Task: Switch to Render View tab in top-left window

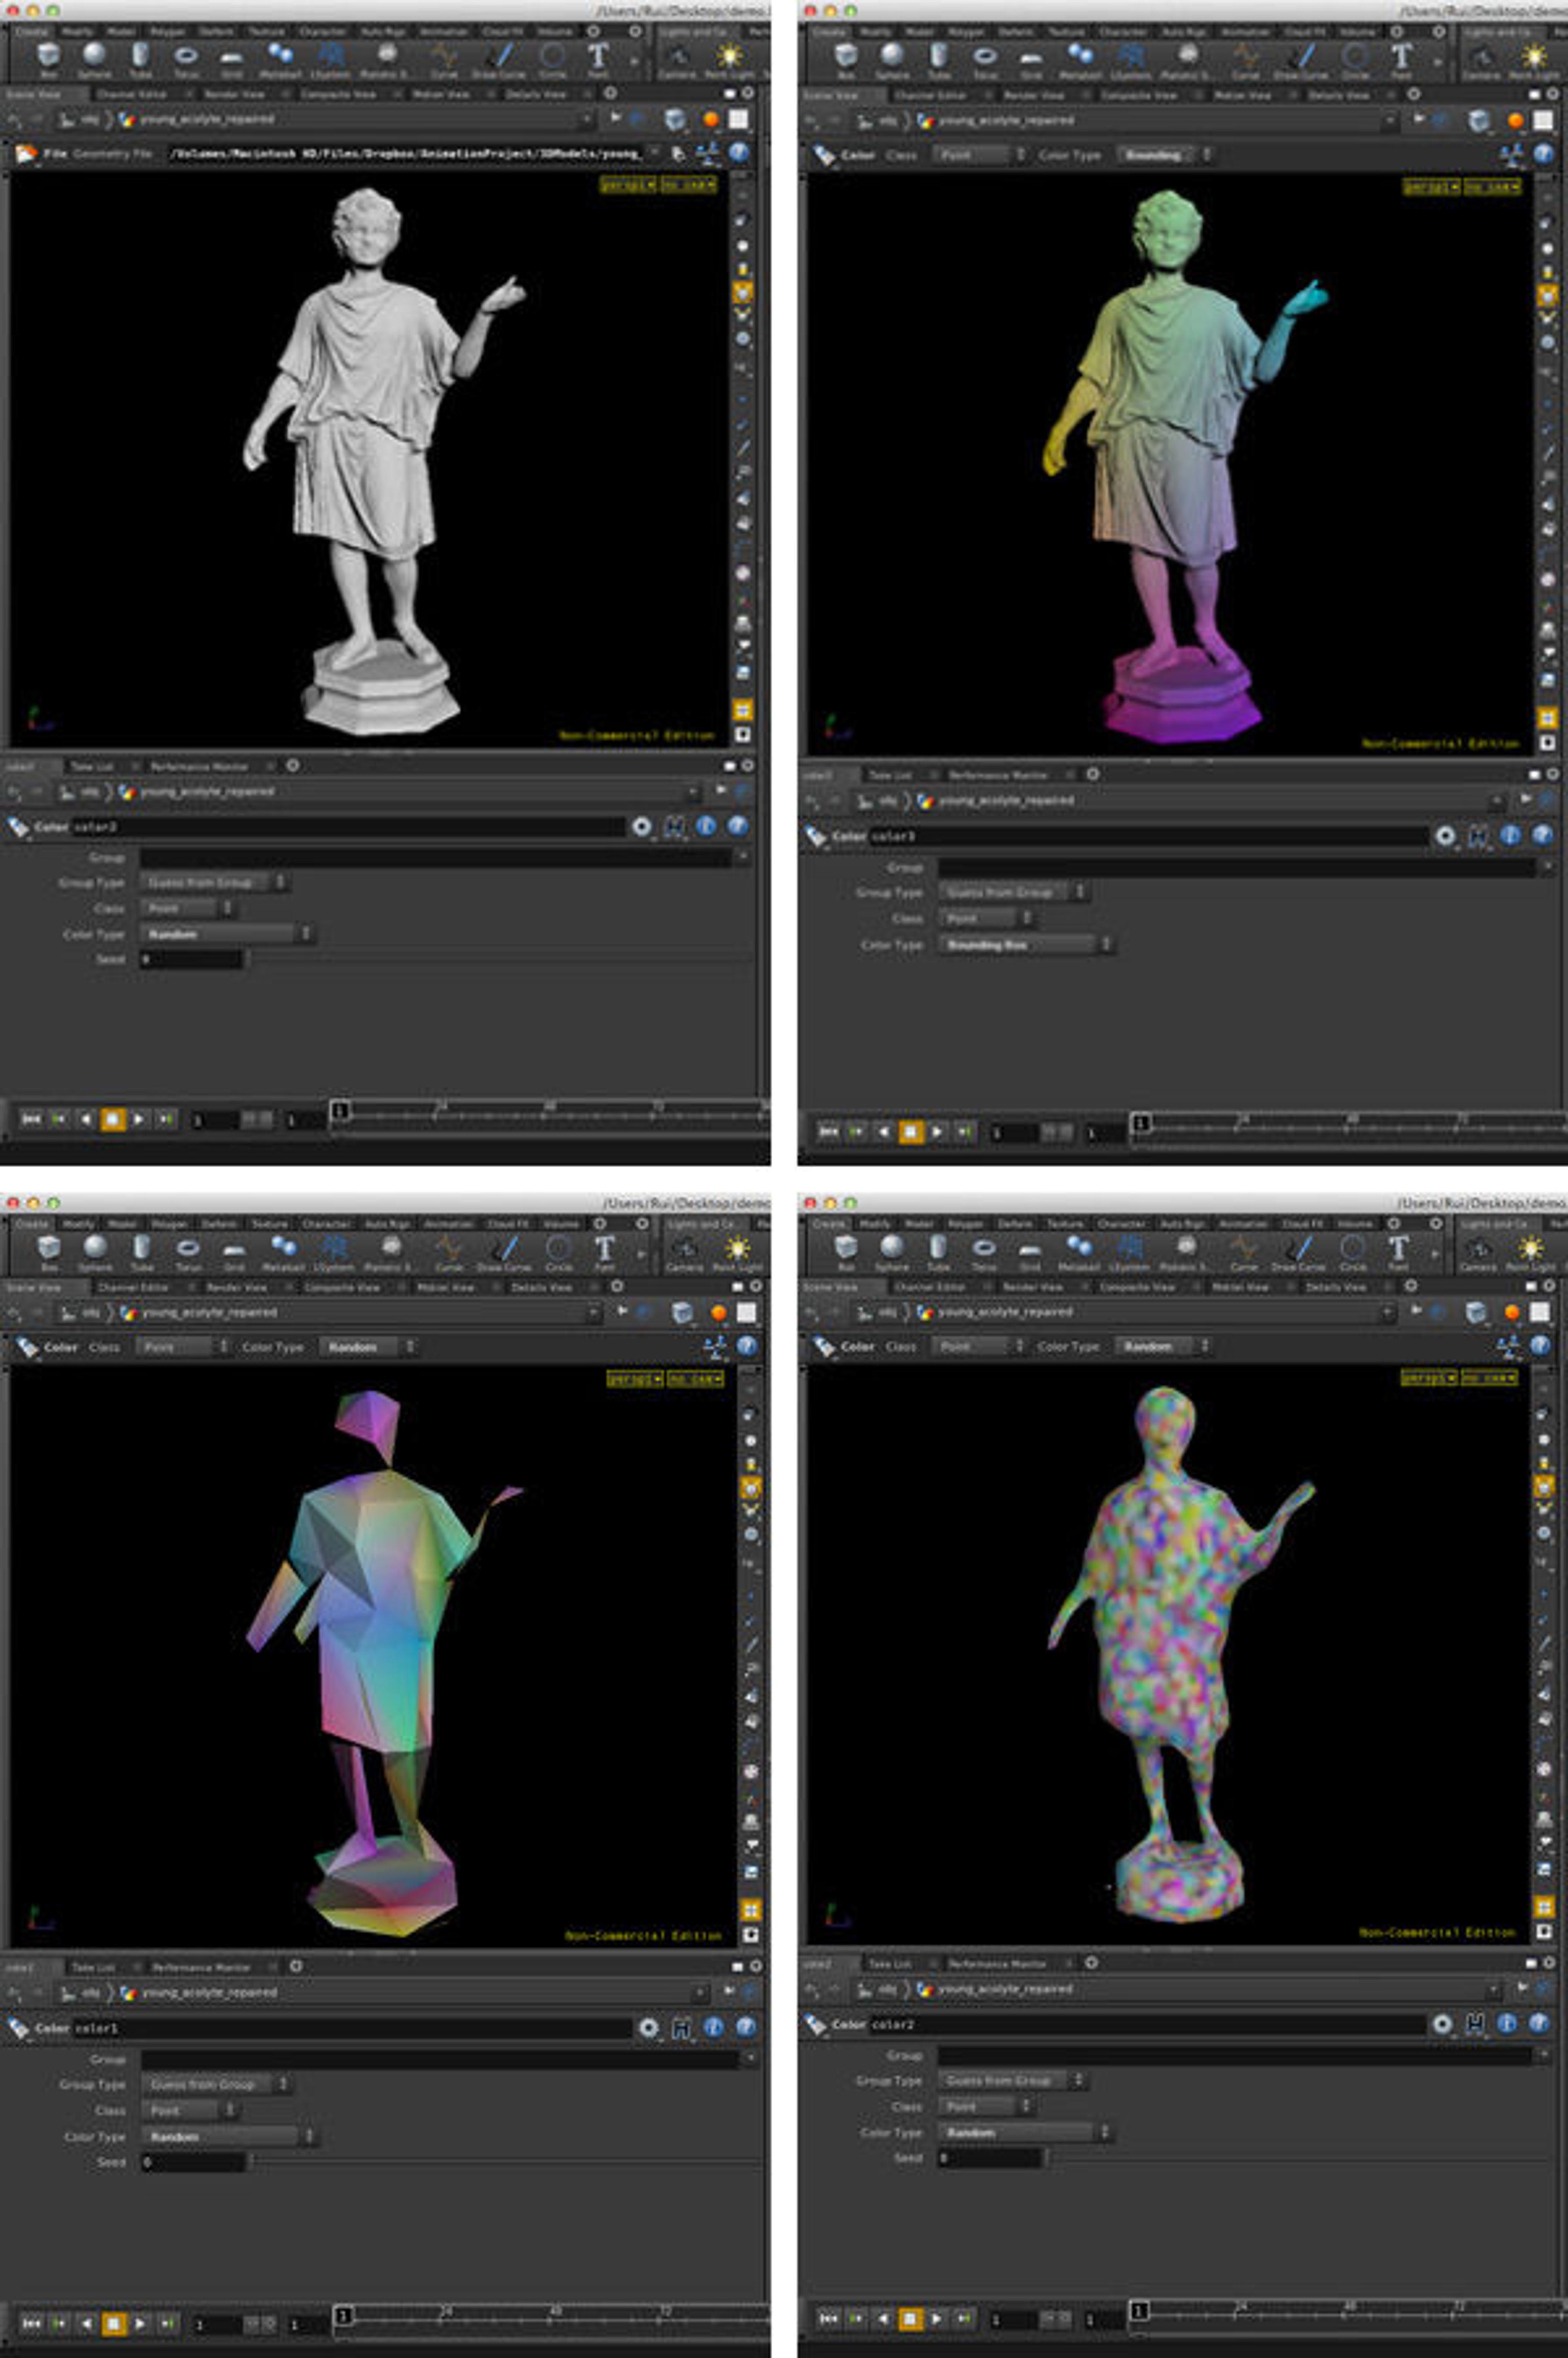Action: [234, 94]
